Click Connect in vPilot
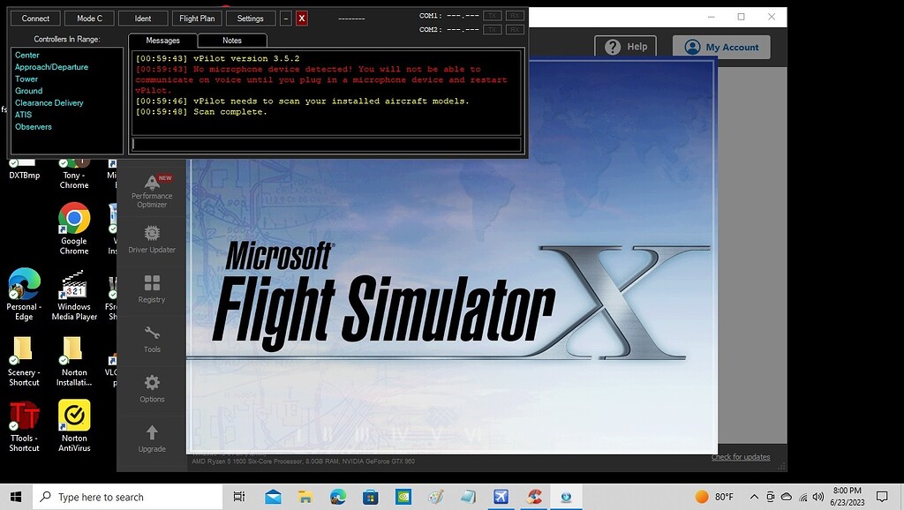 click(35, 18)
